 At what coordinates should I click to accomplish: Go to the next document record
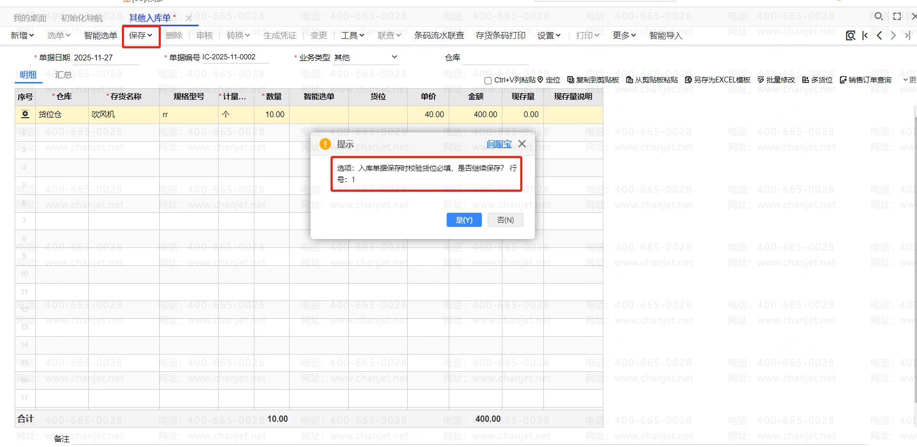(x=893, y=35)
